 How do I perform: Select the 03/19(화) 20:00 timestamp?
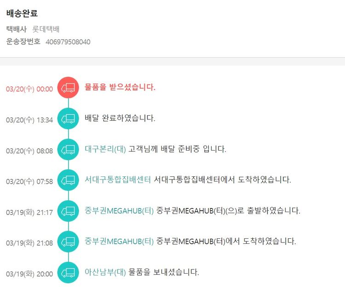point(29,274)
